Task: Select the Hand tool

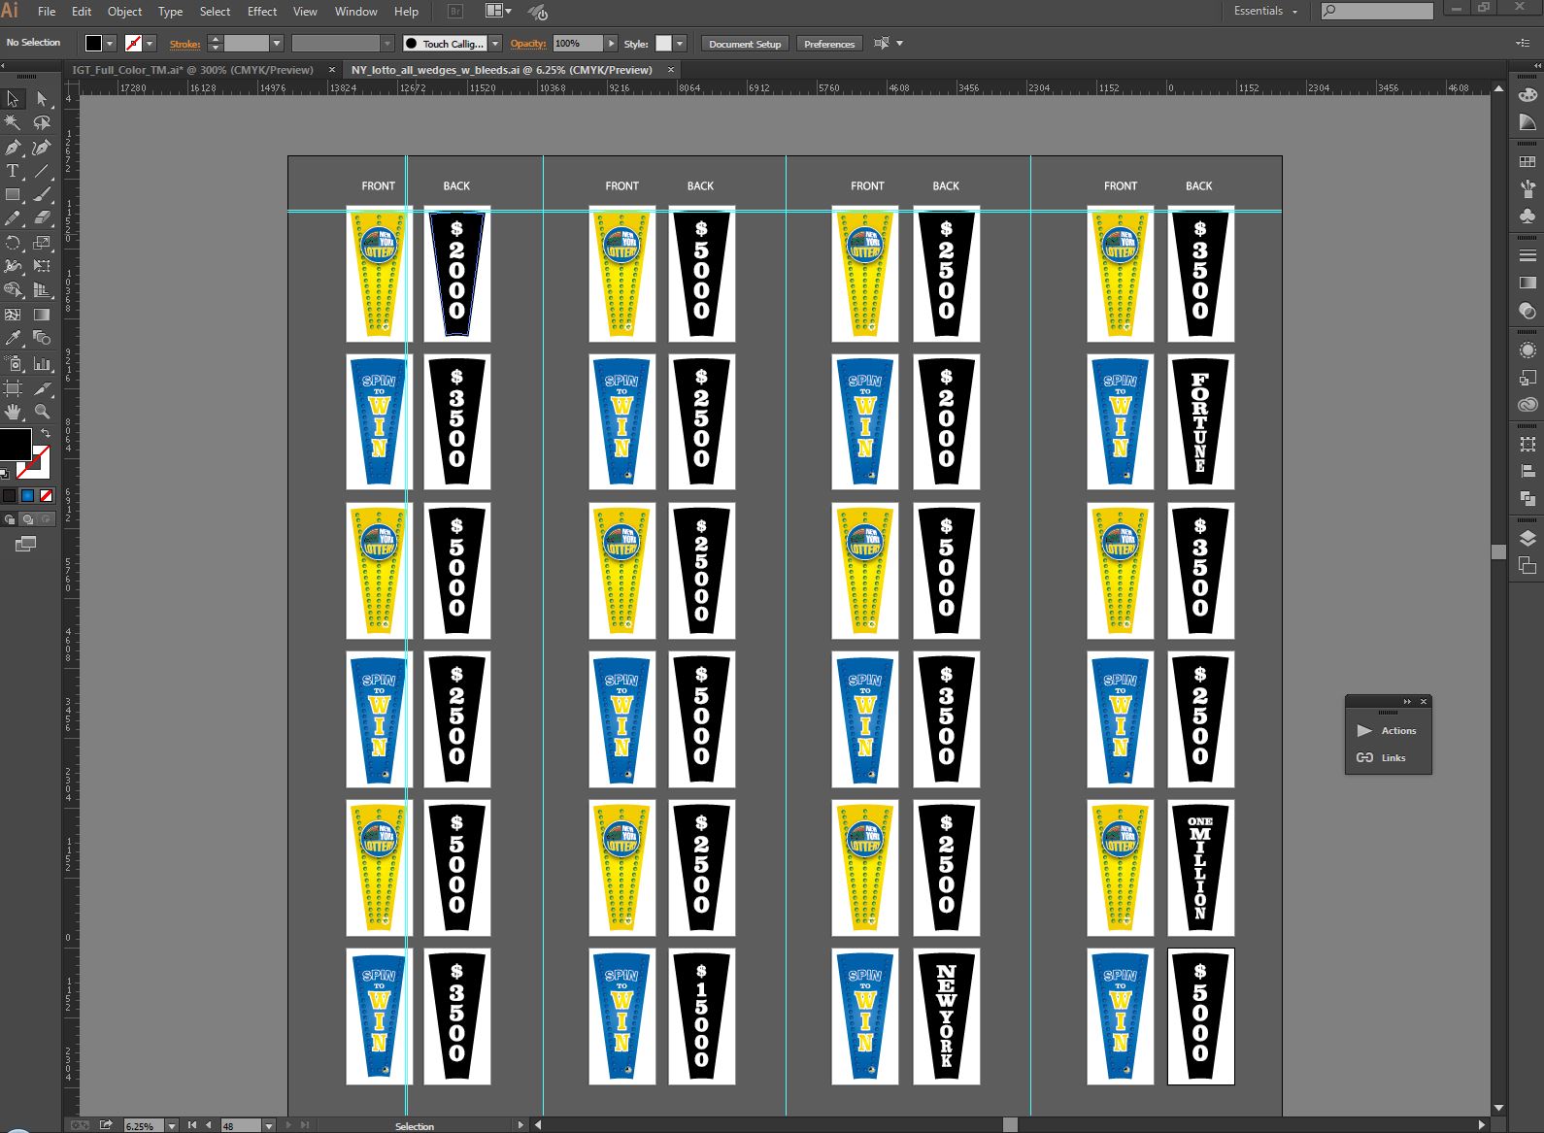Action: (x=13, y=412)
